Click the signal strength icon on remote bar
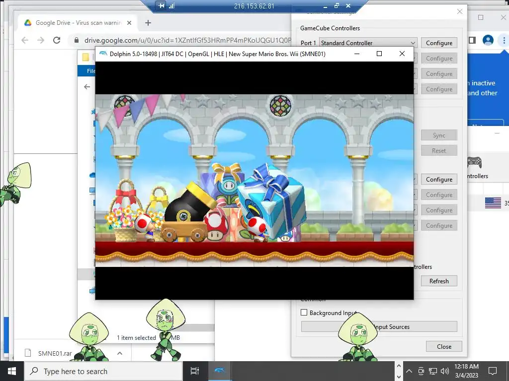Screen dimensions: 509x381 point(171,5)
